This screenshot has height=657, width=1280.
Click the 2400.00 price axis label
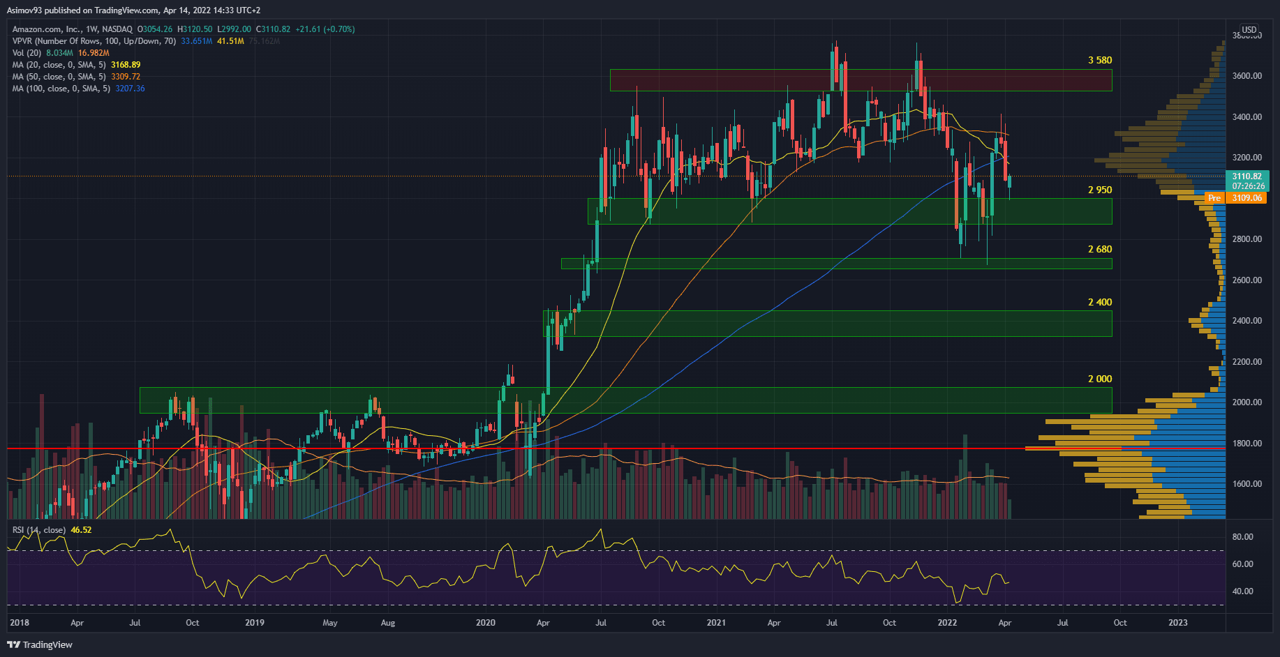[x=1246, y=321]
